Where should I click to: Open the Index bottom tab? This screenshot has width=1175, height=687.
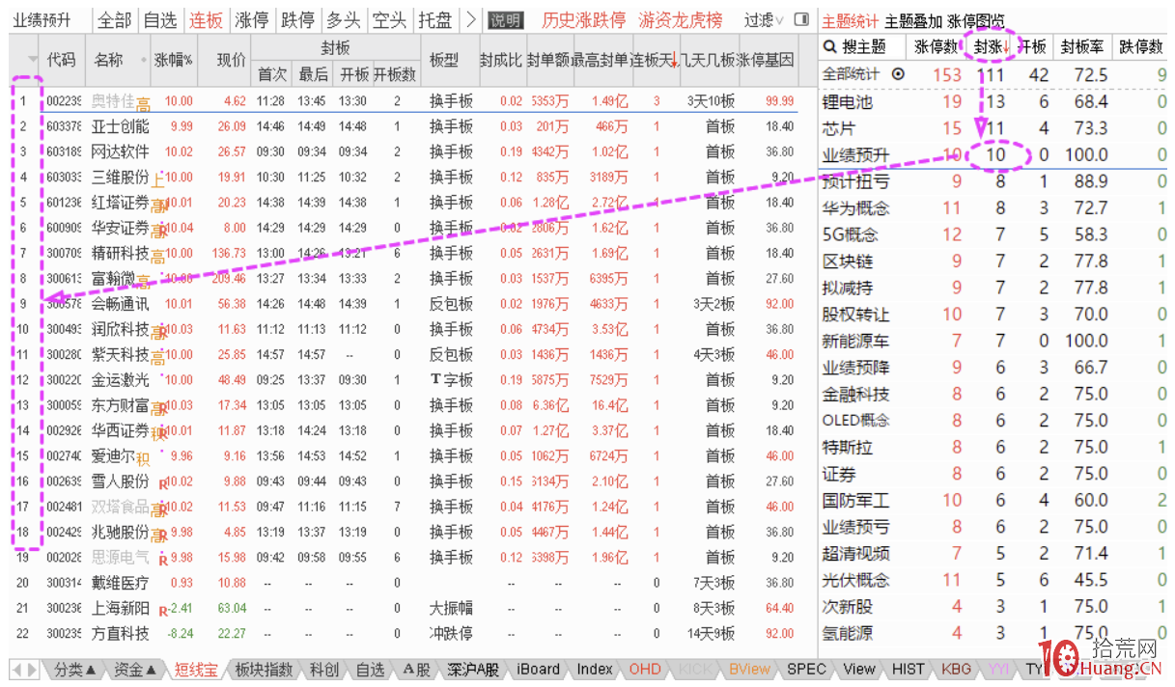coord(595,670)
